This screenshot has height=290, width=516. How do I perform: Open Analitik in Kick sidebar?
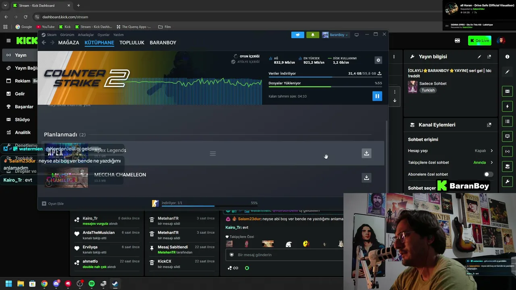pos(21,133)
